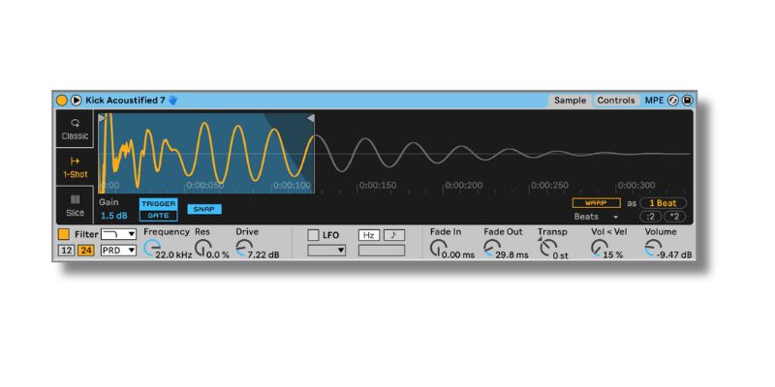Click the save preset disk icon
The image size is (775, 387).
[687, 101]
